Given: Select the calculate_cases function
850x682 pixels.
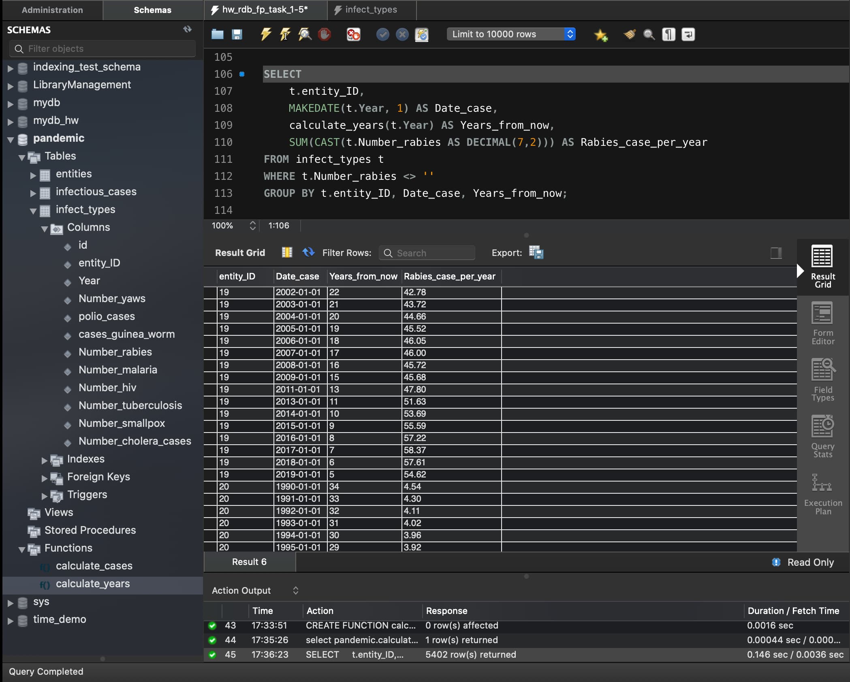Looking at the screenshot, I should pyautogui.click(x=94, y=566).
